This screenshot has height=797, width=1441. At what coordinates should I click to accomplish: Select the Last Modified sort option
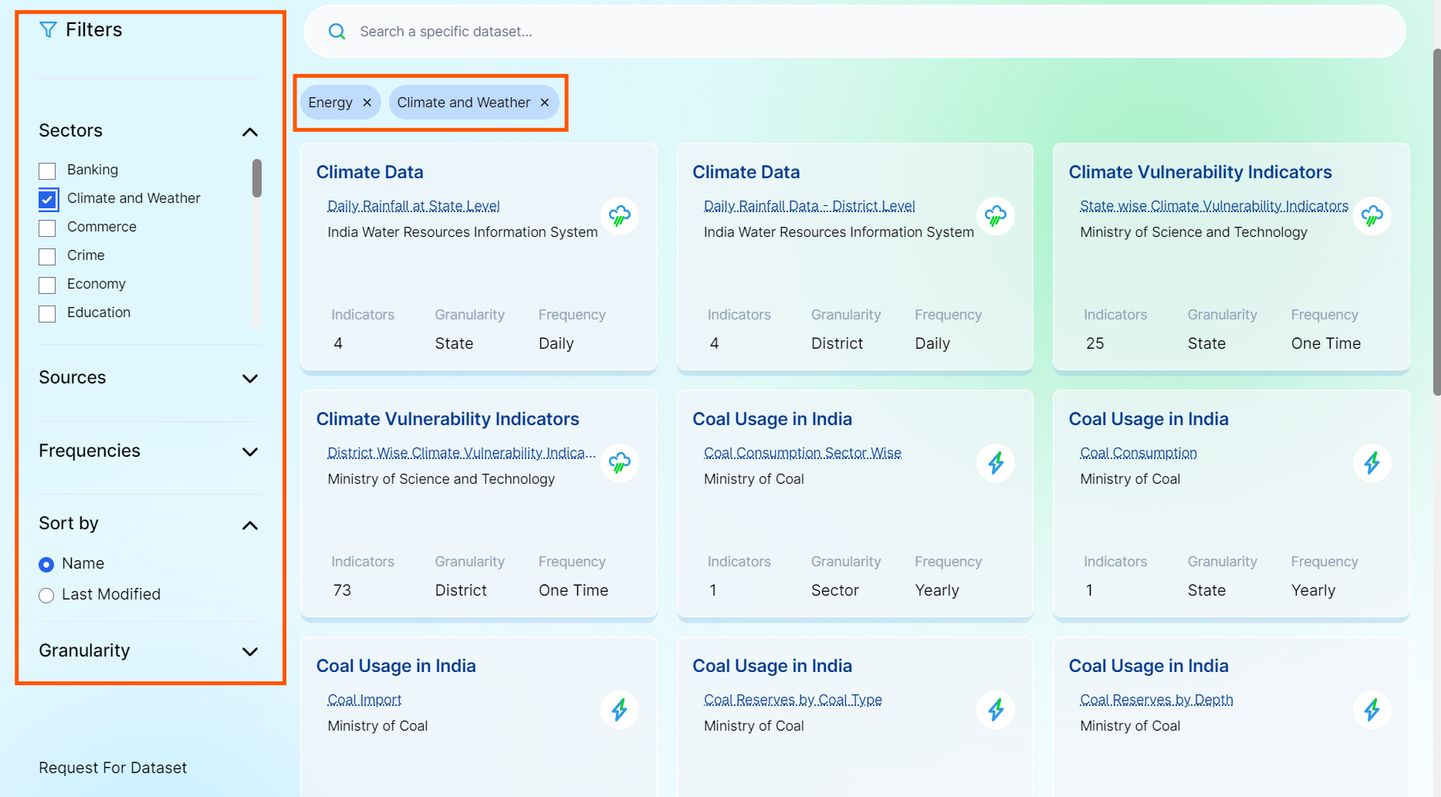point(46,596)
